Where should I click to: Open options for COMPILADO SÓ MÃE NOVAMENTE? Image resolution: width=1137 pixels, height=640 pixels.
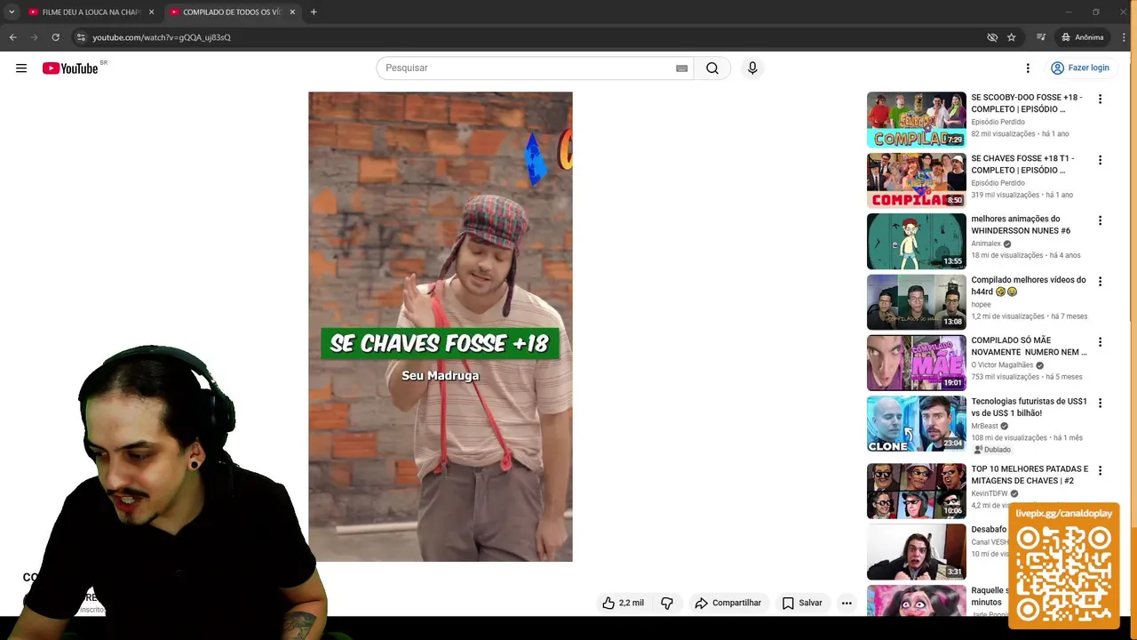1100,342
